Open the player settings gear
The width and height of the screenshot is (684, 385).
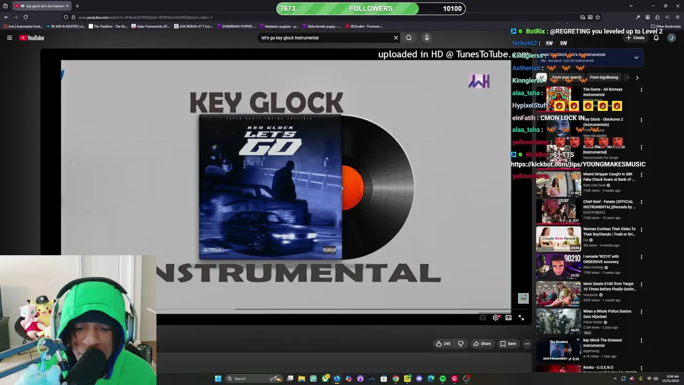click(x=496, y=318)
